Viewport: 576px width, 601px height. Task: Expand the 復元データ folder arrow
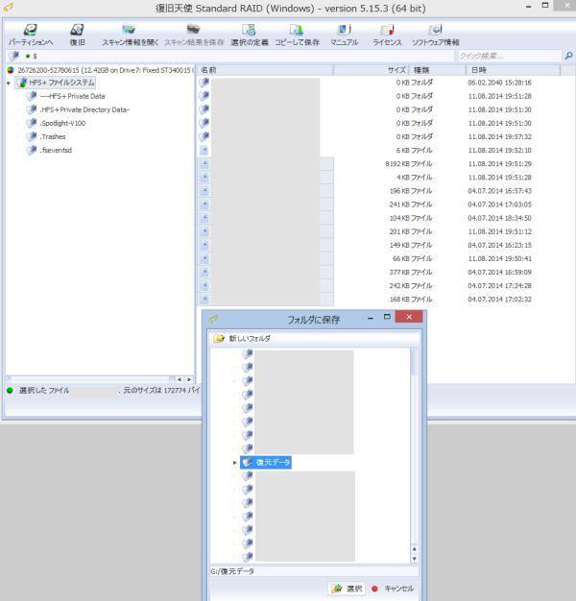(234, 463)
